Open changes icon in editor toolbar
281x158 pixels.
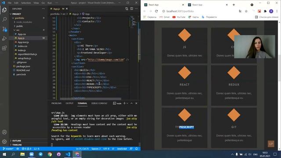click(x=127, y=9)
